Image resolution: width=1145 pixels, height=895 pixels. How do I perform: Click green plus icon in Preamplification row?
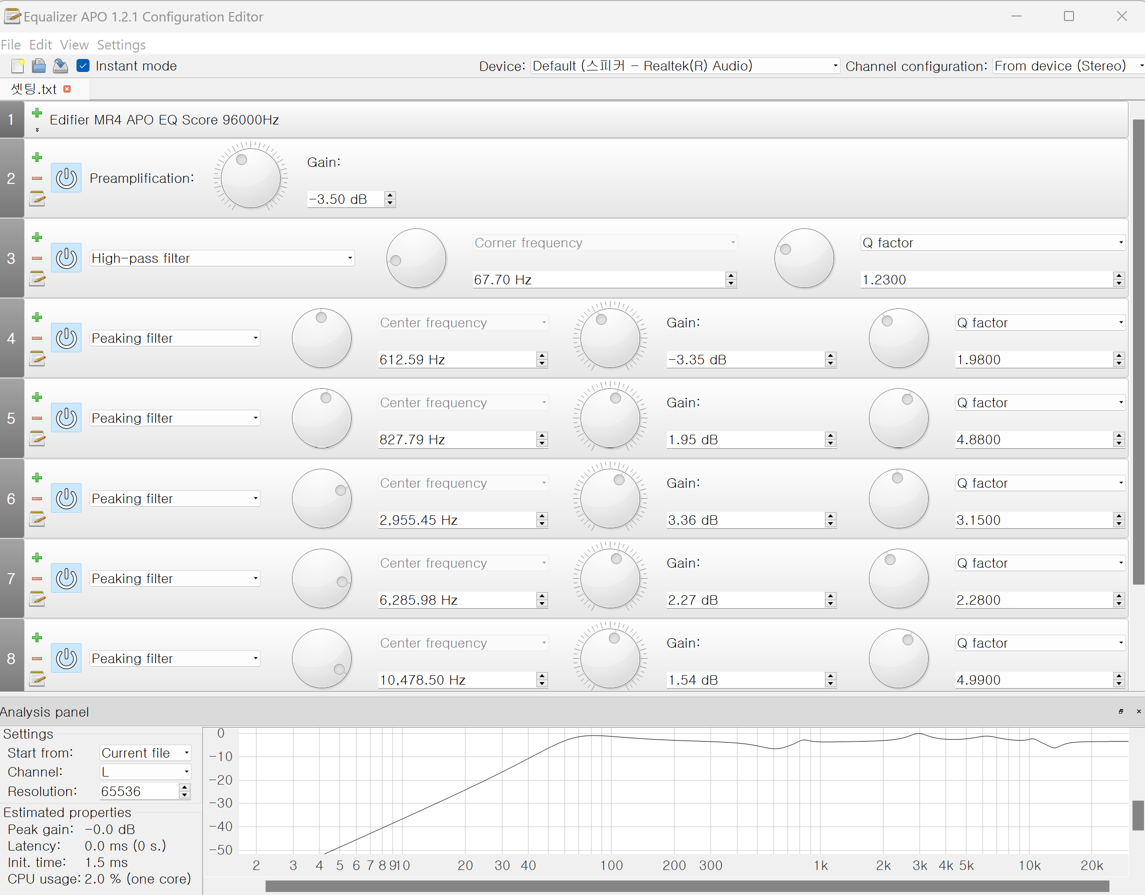(x=36, y=157)
